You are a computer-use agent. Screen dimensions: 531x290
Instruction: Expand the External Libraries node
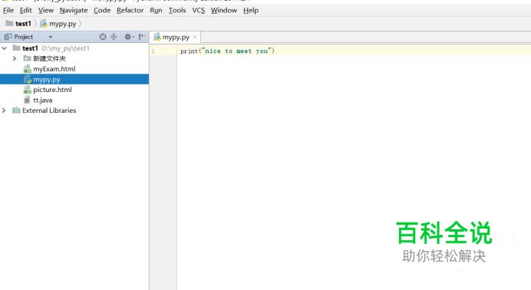pyautogui.click(x=4, y=110)
